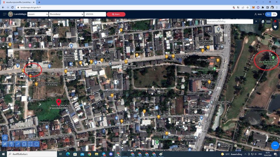Click the place search input field
Image resolution: width=280 pixels, height=157 pixels.
[x=230, y=21]
